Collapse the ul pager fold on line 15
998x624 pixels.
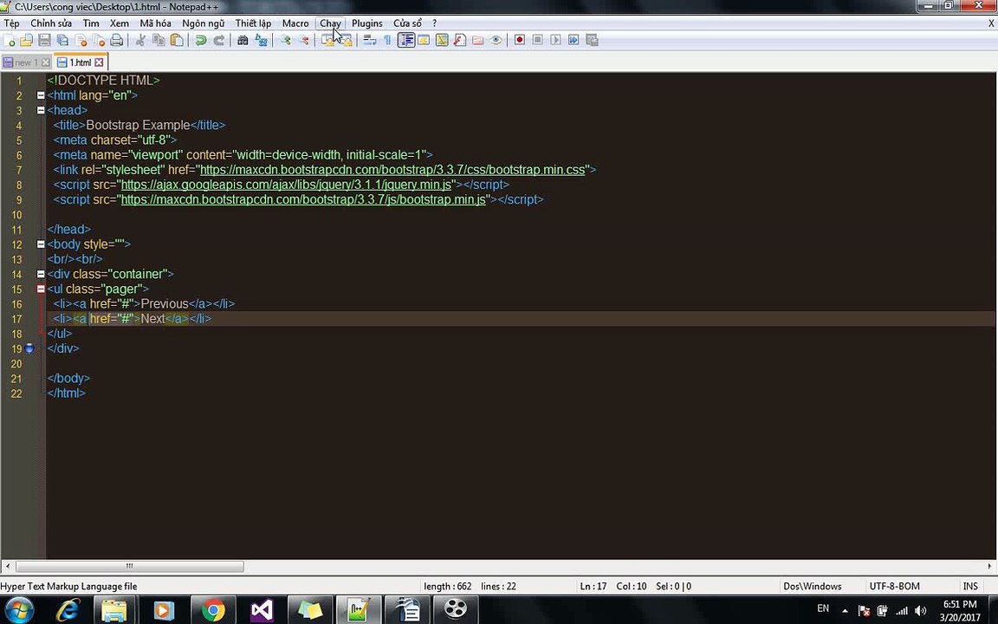[x=41, y=289]
